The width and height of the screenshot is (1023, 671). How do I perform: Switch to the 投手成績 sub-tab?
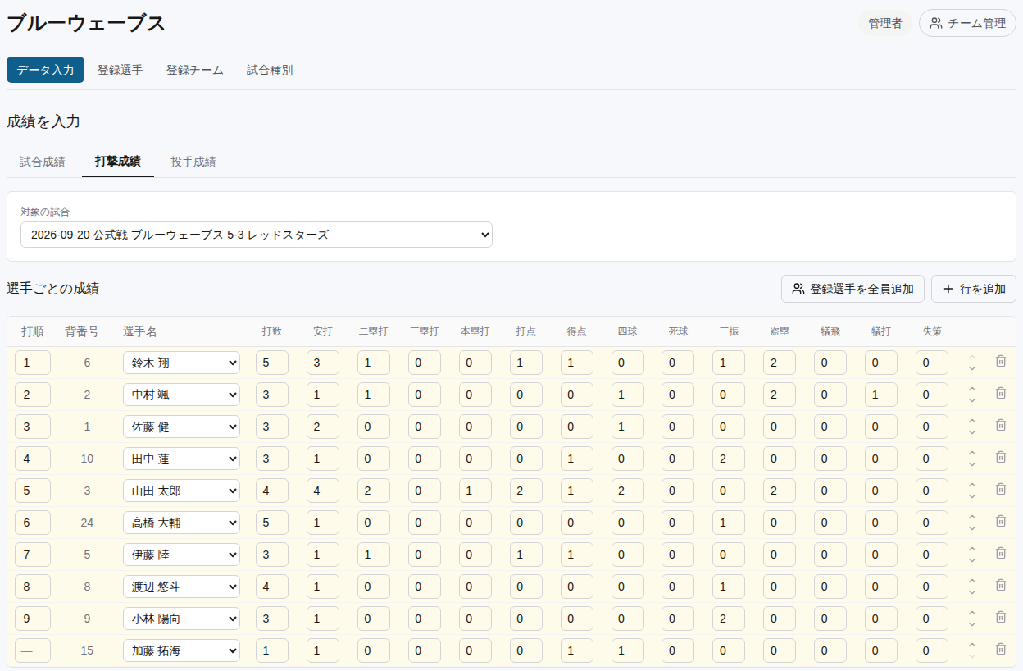[193, 162]
